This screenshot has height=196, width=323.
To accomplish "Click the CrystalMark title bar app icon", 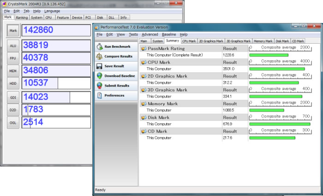I will coord(4,4).
